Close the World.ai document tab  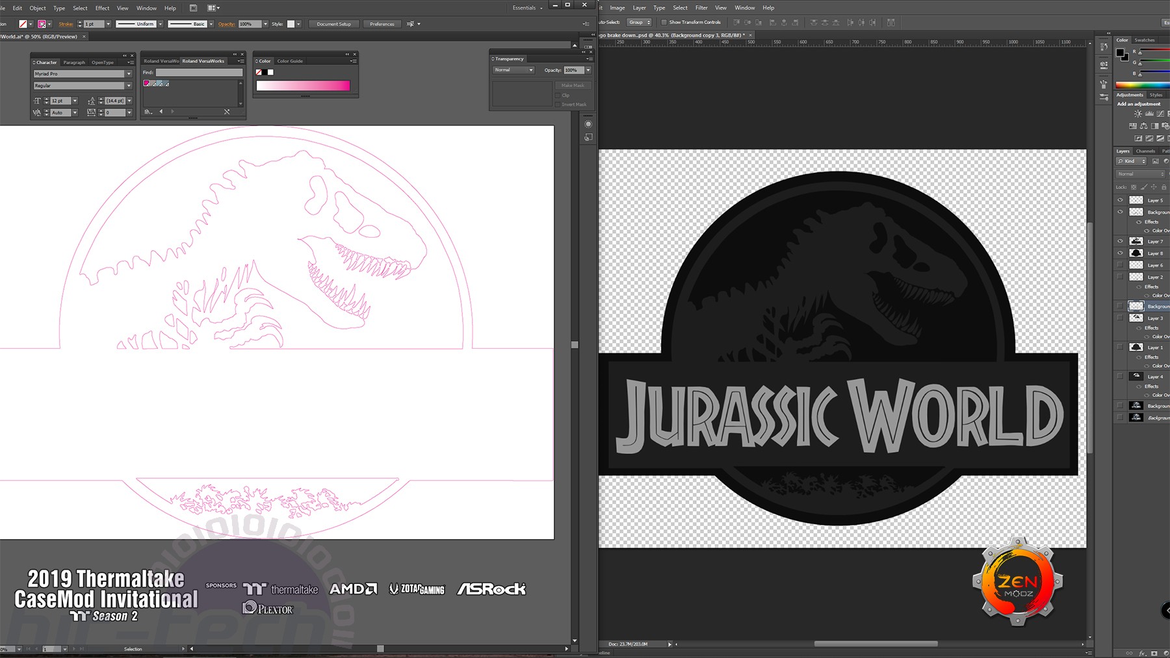[x=84, y=36]
